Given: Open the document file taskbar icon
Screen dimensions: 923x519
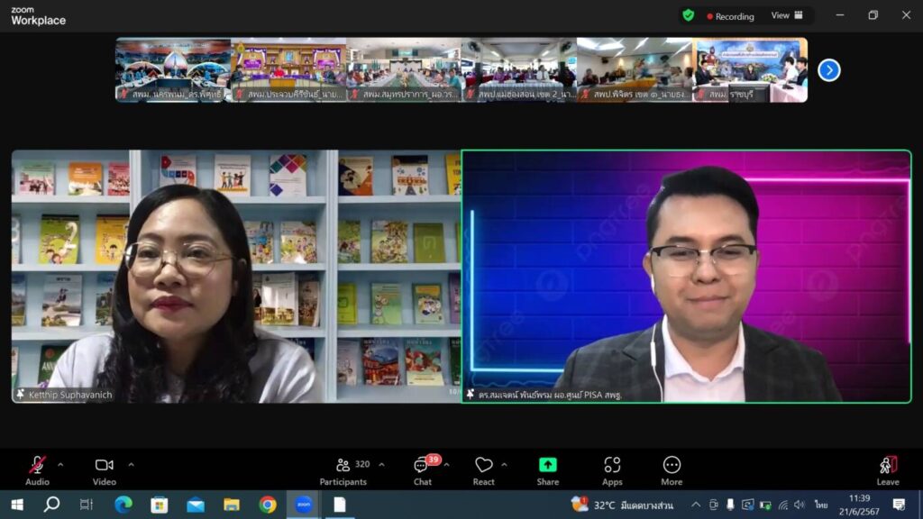Looking at the screenshot, I should [x=340, y=505].
